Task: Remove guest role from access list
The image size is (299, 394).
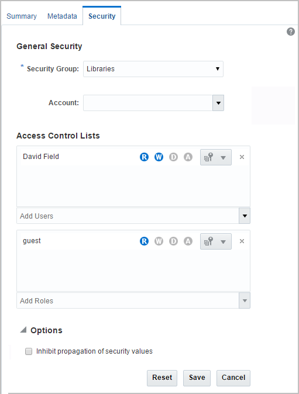Action: (x=242, y=241)
